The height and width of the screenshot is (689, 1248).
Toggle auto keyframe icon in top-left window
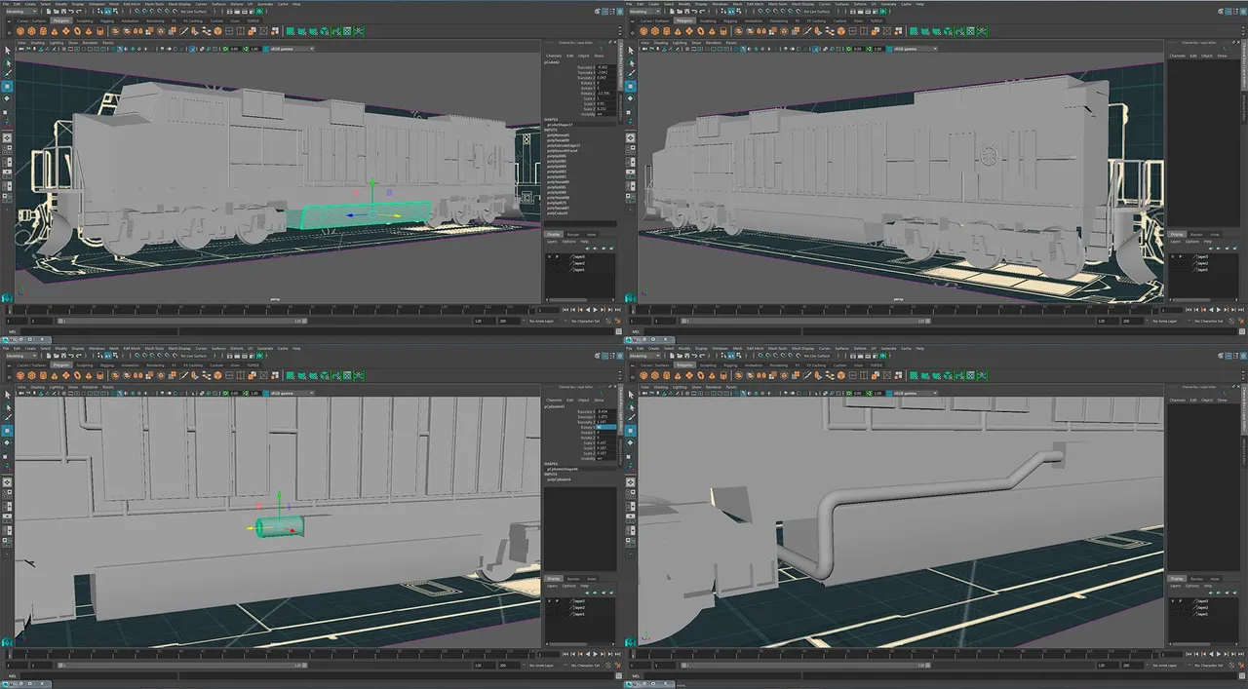tap(608, 321)
